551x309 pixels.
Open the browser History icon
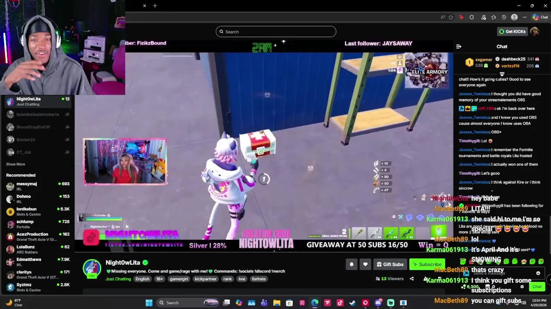504,17
